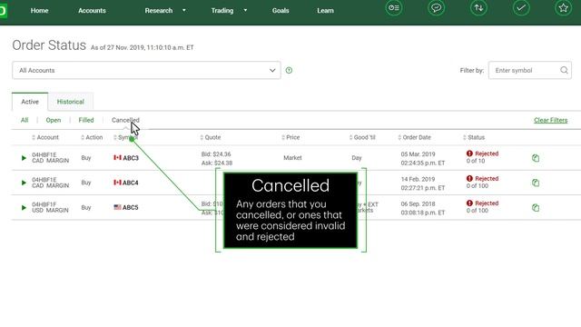The image size is (581, 327).
Task: Sort orders by Good 'til column
Action: (362, 137)
